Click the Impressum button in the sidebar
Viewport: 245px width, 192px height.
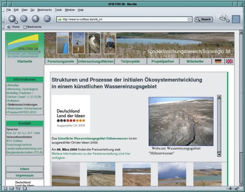pyautogui.click(x=24, y=175)
